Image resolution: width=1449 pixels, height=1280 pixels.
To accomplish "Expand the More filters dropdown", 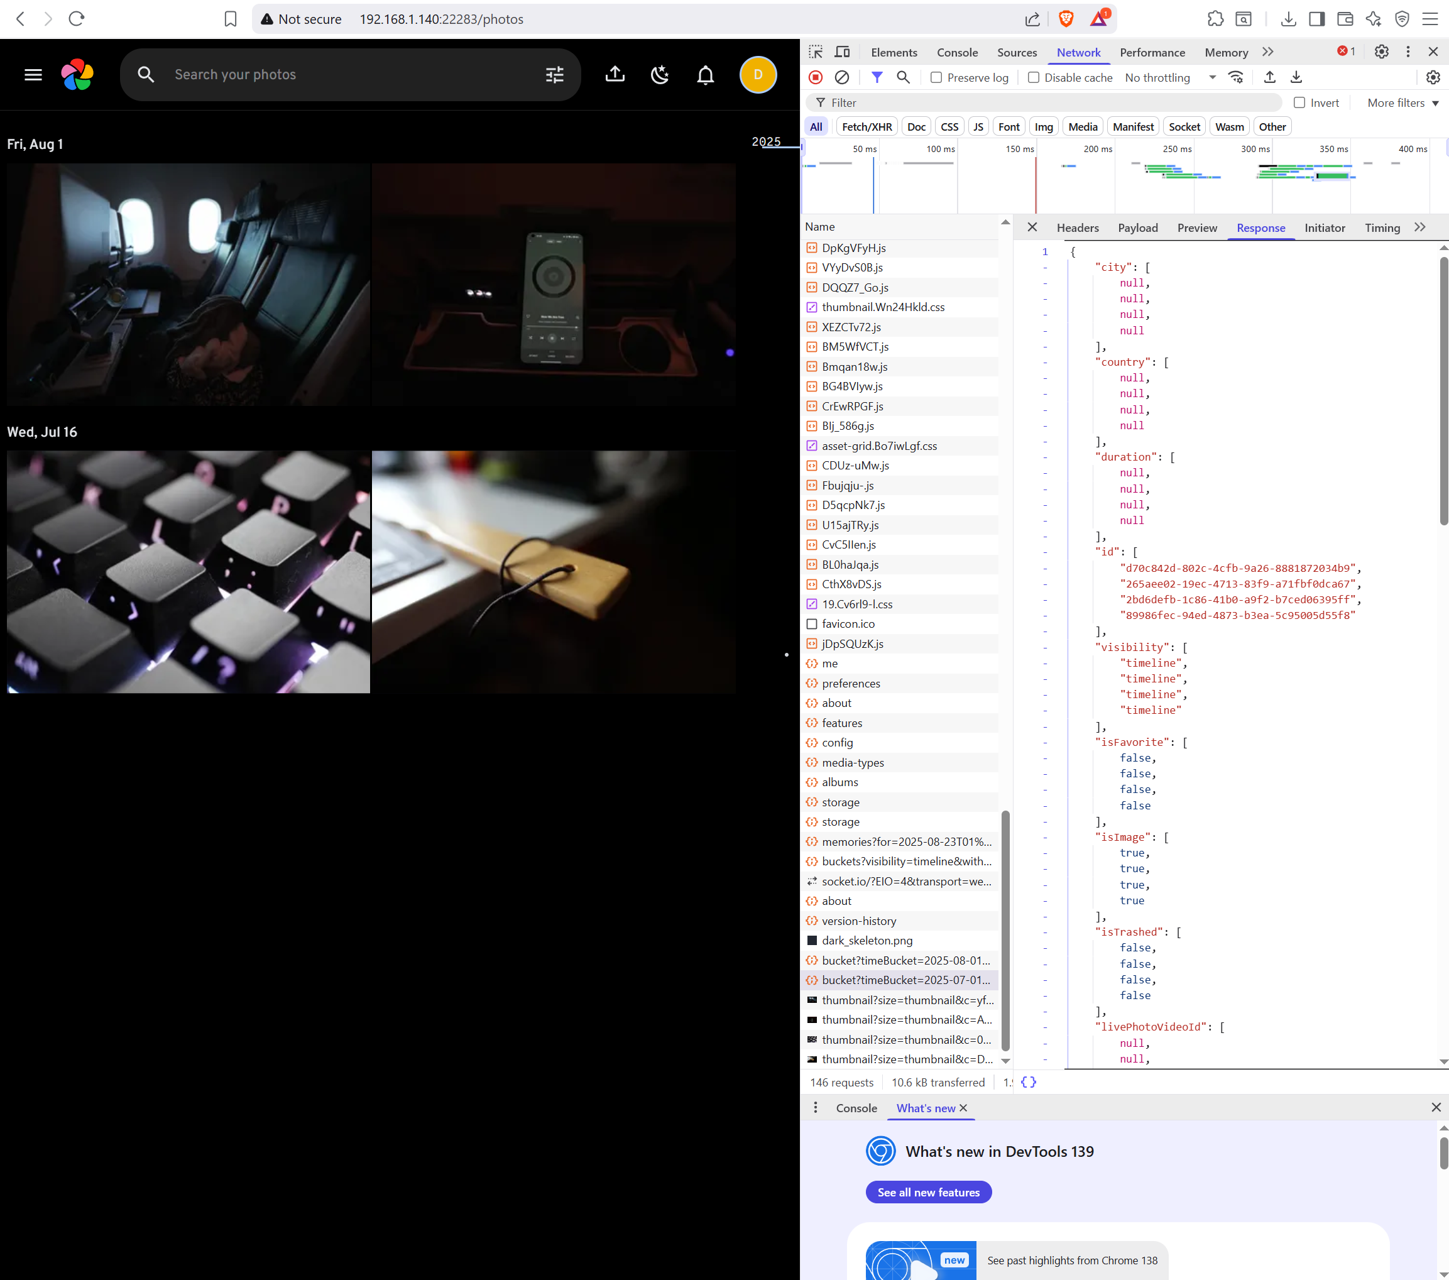I will [x=1403, y=103].
